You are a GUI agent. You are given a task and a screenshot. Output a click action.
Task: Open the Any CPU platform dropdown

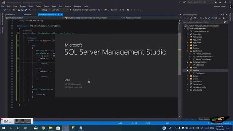pos(60,10)
